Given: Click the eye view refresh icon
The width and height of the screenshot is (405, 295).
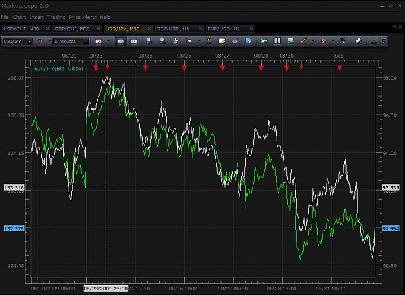Looking at the screenshot, I should 235,41.
